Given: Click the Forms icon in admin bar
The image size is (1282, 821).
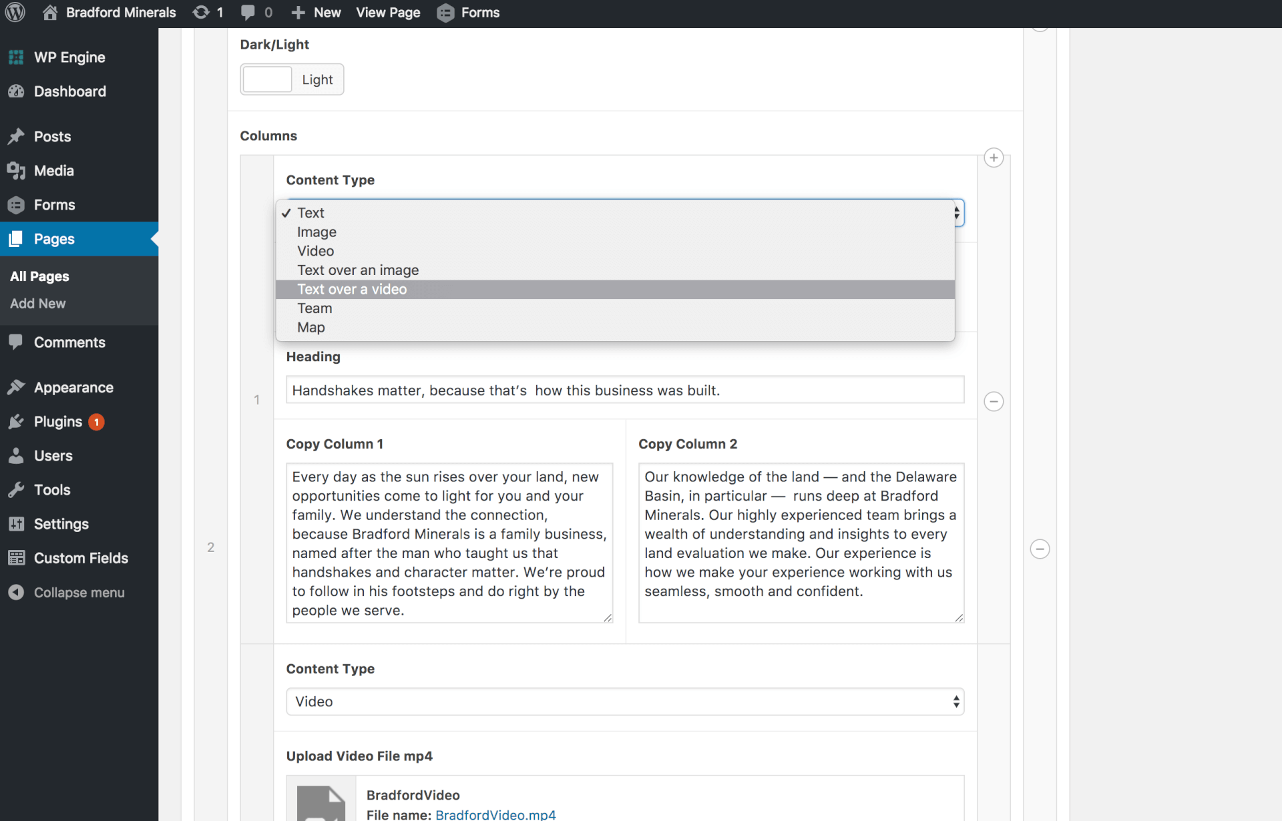Looking at the screenshot, I should coord(445,13).
